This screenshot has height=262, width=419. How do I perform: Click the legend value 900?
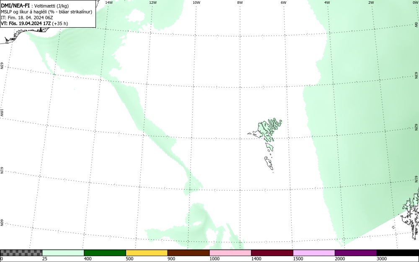point(171,259)
